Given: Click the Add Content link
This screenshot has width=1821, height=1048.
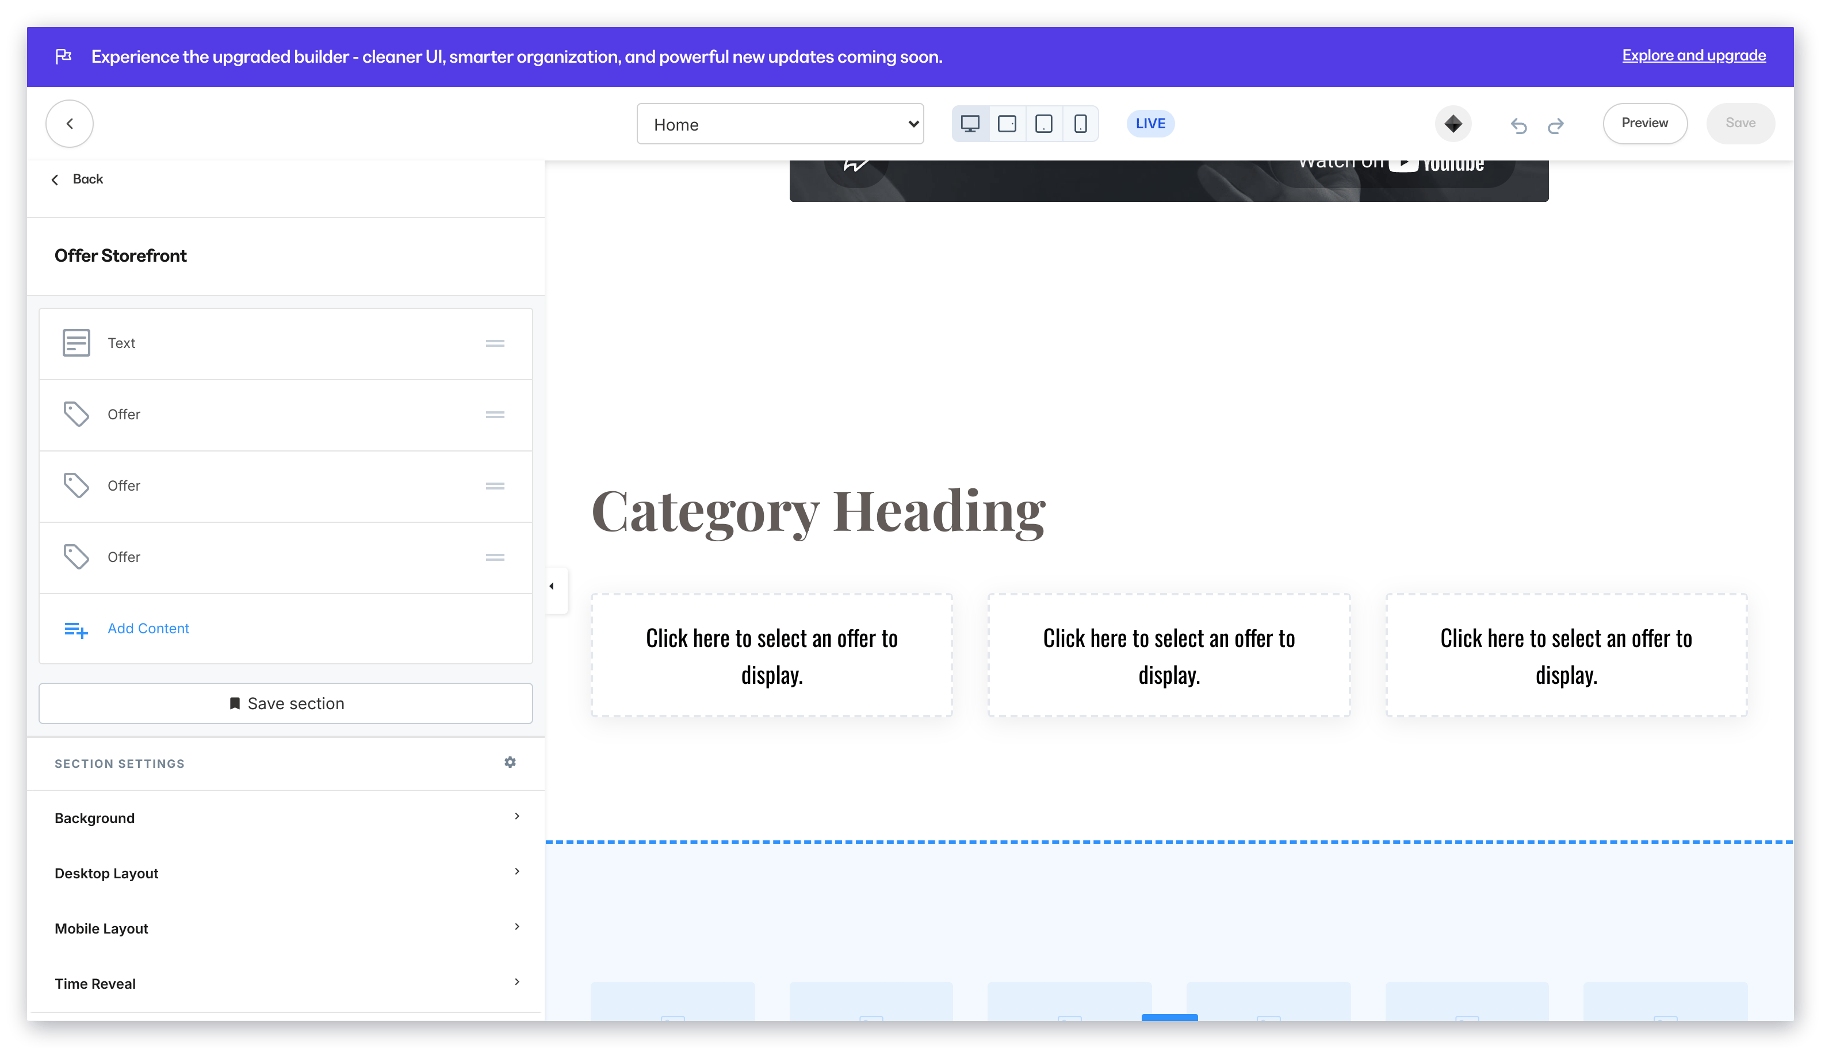Looking at the screenshot, I should [148, 628].
